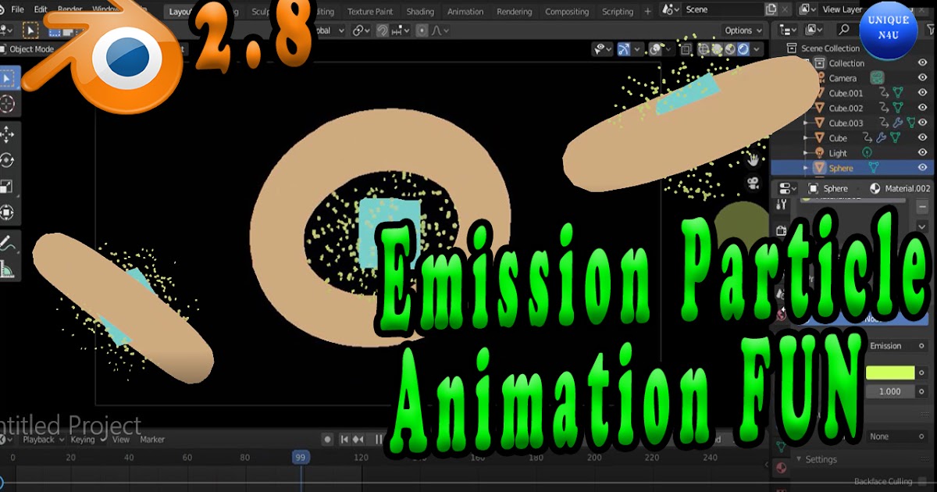The width and height of the screenshot is (937, 492).
Task: Select the Camera object icon in the outliner
Action: [820, 77]
